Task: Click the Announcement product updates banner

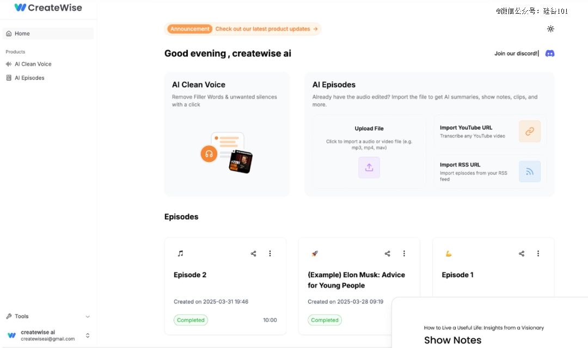Action: [x=243, y=29]
